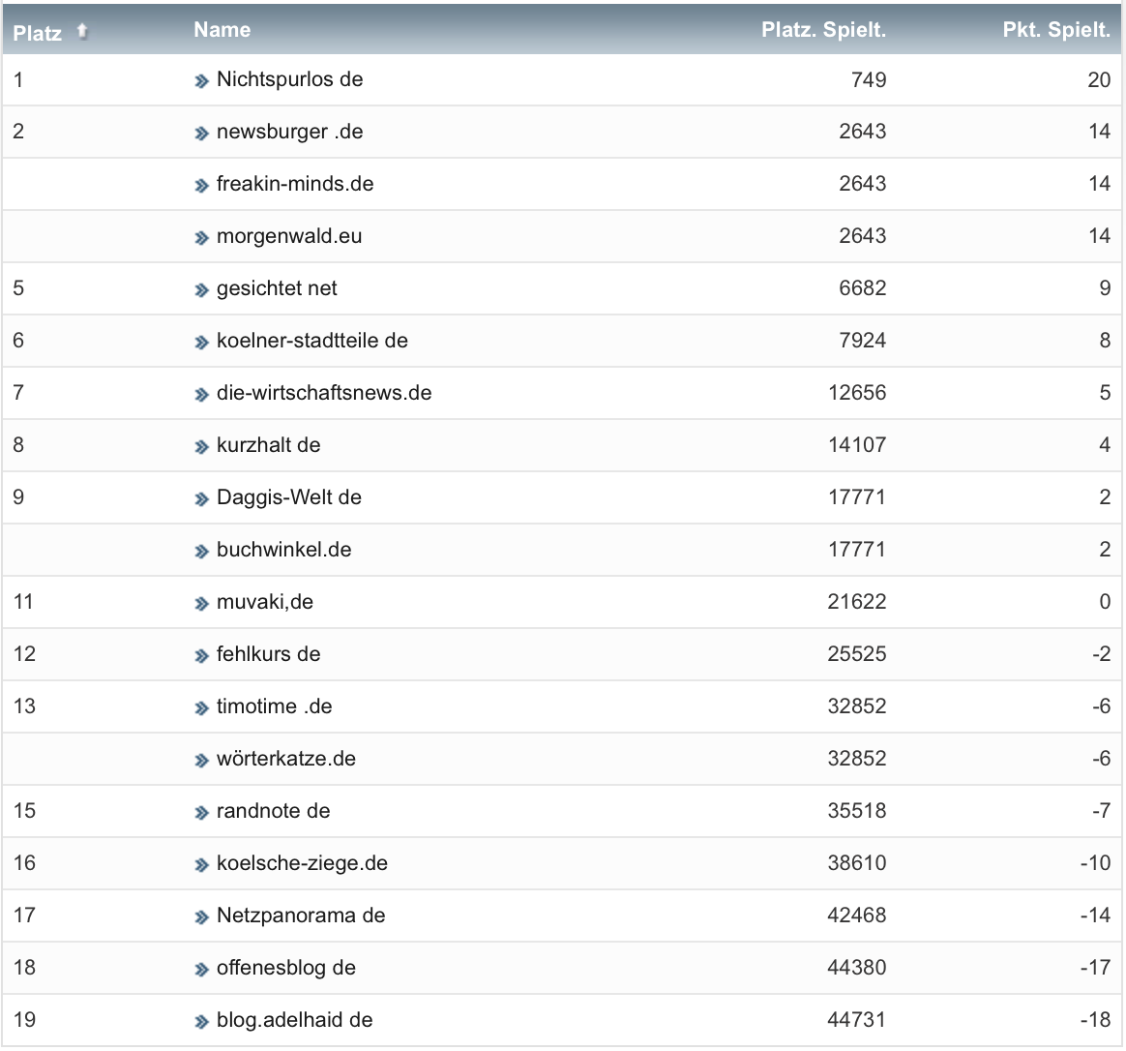Image resolution: width=1126 pixels, height=1051 pixels.
Task: Select the placement value 749
Action: coord(869,79)
